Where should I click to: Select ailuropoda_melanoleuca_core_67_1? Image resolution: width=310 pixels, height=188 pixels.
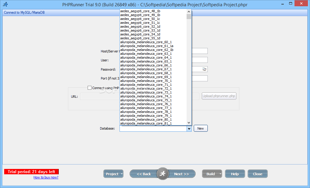(153, 69)
